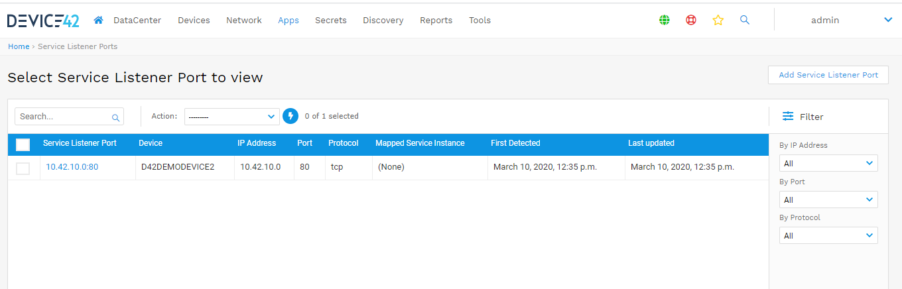Click into the Search input field
The width and height of the screenshot is (902, 289).
tap(63, 117)
